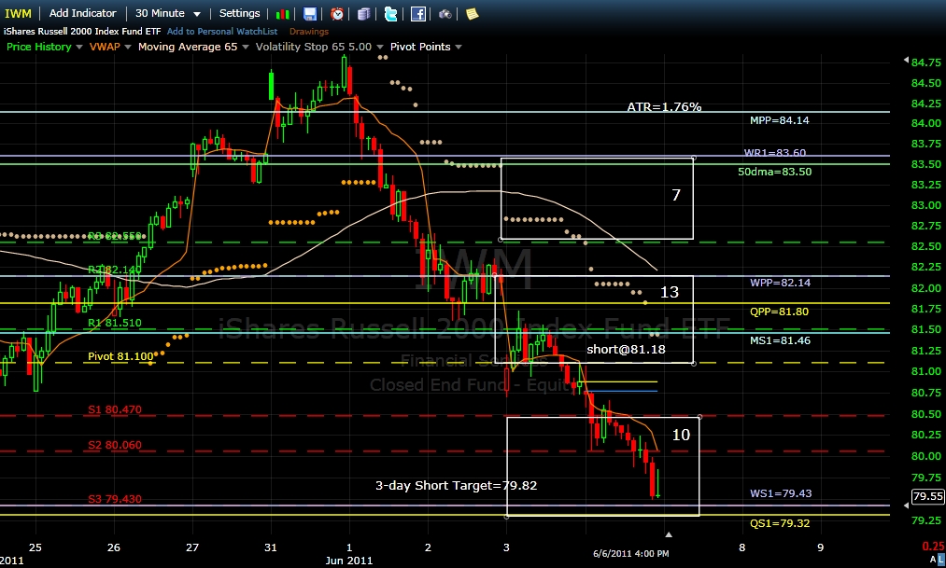Click the WR1=83.60 label
Screen dimensions: 946x568
click(x=775, y=153)
